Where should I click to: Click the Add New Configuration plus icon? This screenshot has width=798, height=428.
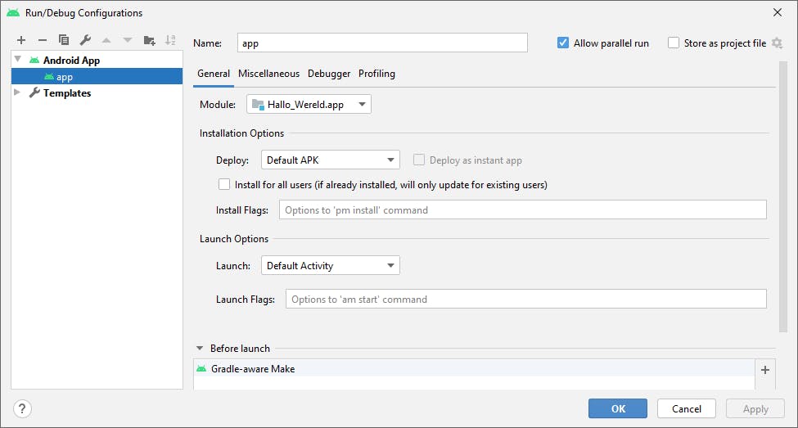click(x=21, y=40)
